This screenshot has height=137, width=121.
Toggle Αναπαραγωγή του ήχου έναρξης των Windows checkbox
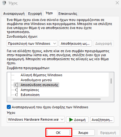(x=9, y=107)
